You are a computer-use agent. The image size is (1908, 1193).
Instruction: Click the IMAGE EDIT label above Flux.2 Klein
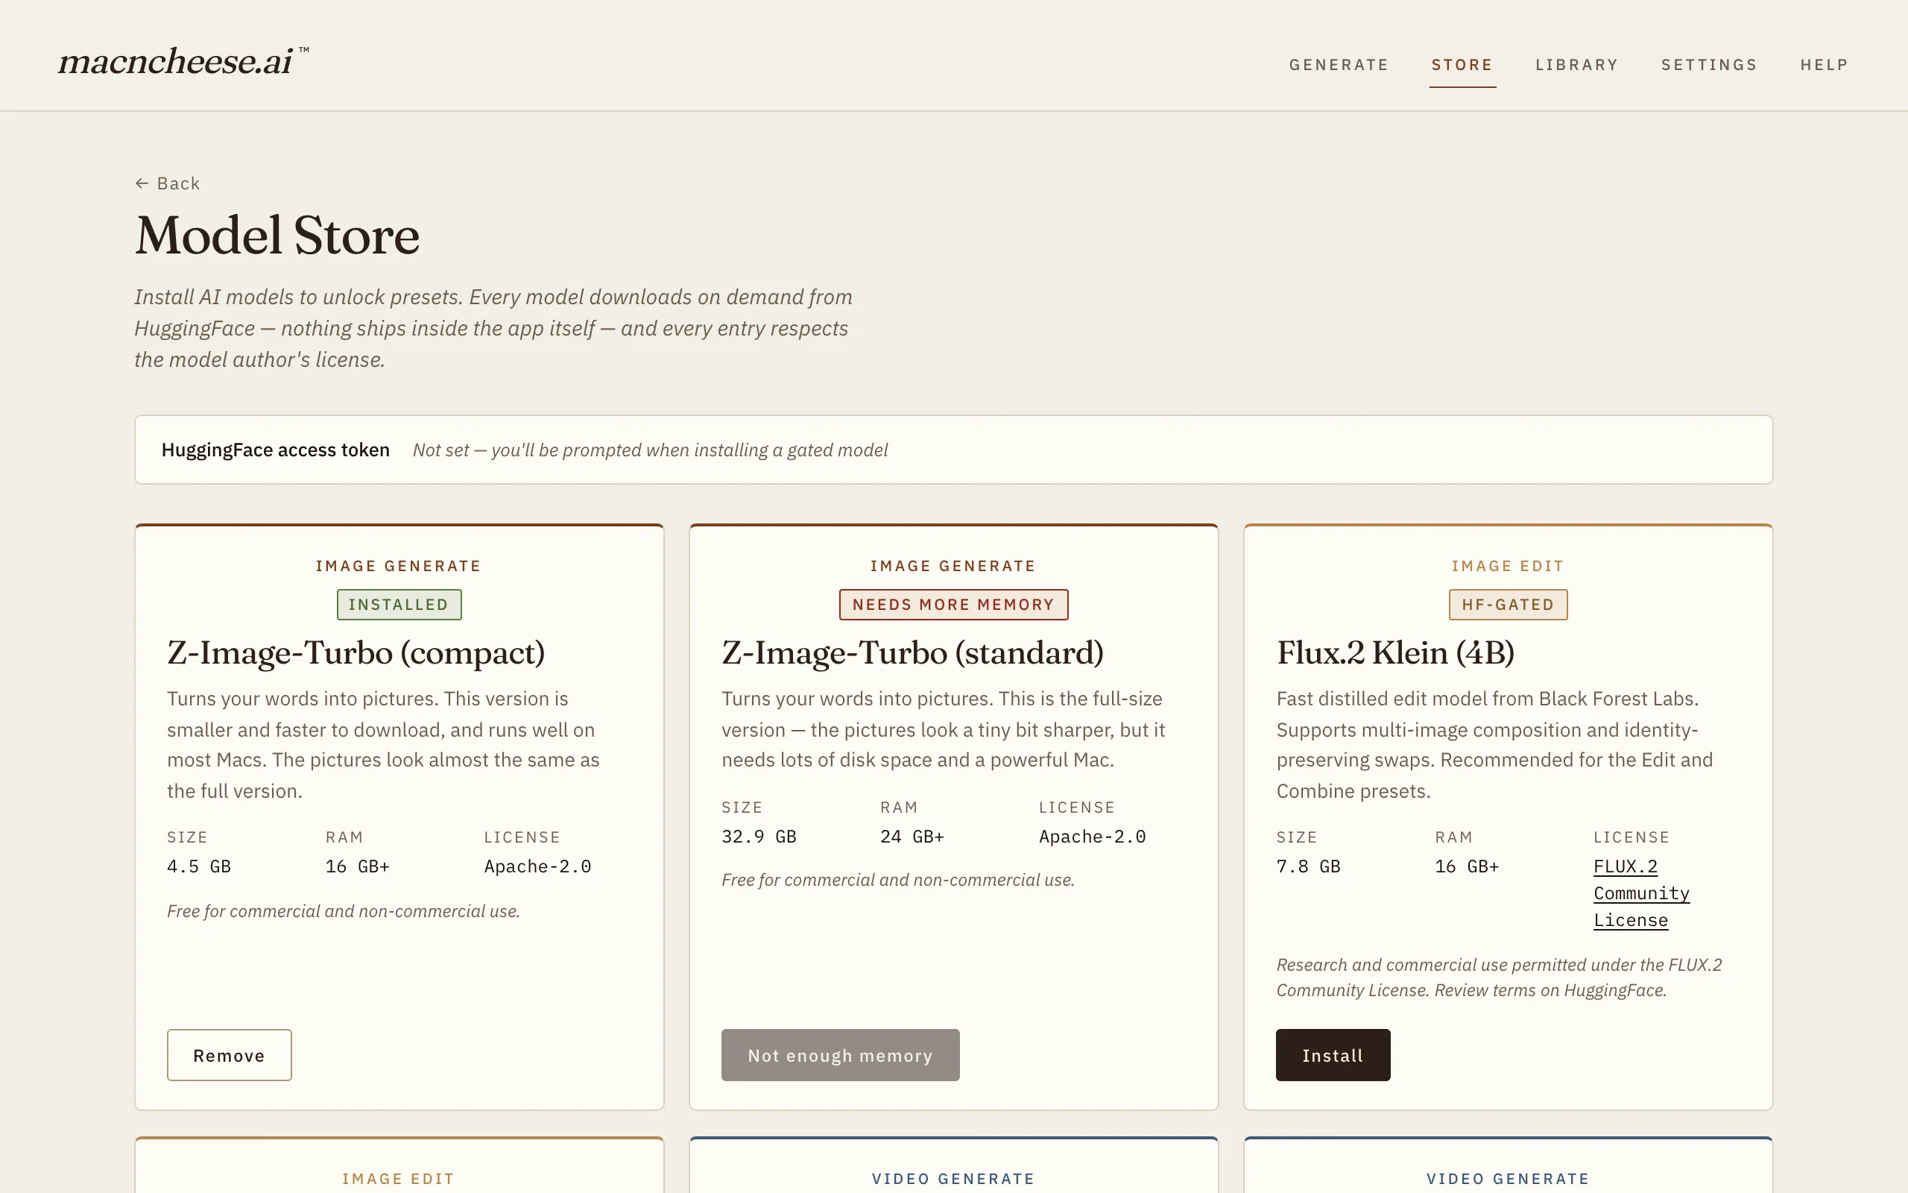pyautogui.click(x=1508, y=566)
